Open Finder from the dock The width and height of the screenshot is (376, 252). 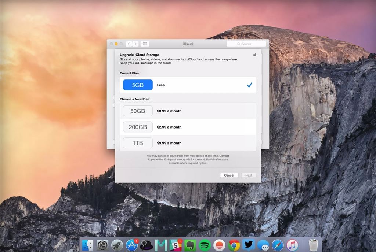coord(88,245)
